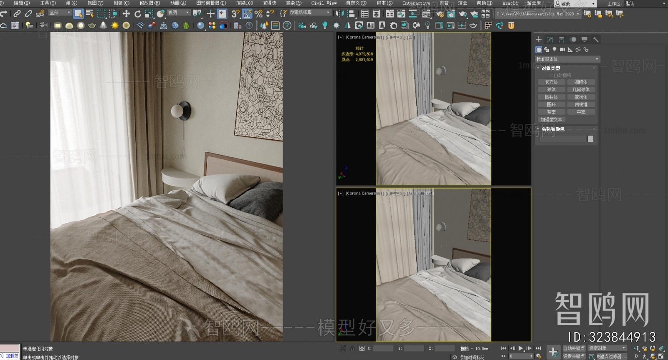Toggle the Angle Snap icon
This screenshot has height=360, width=668.
pyautogui.click(x=247, y=14)
